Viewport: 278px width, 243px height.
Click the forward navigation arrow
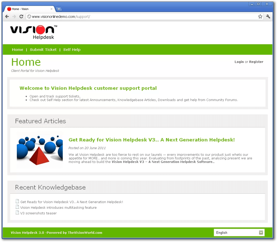click(x=14, y=16)
